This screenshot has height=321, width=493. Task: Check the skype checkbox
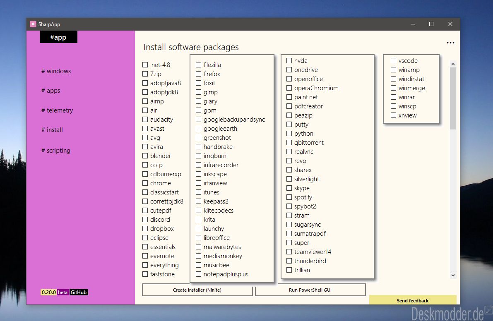[289, 188]
